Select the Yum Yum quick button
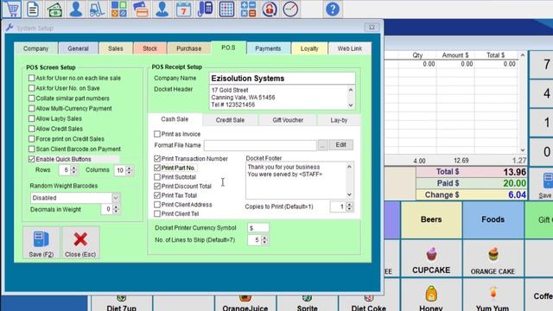553x311 pixels. pyautogui.click(x=493, y=295)
